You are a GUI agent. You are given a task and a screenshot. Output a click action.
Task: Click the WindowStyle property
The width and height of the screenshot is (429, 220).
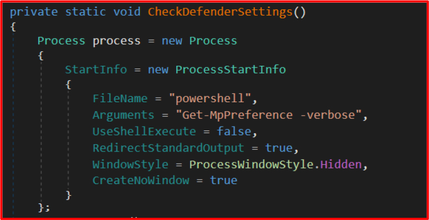point(130,165)
